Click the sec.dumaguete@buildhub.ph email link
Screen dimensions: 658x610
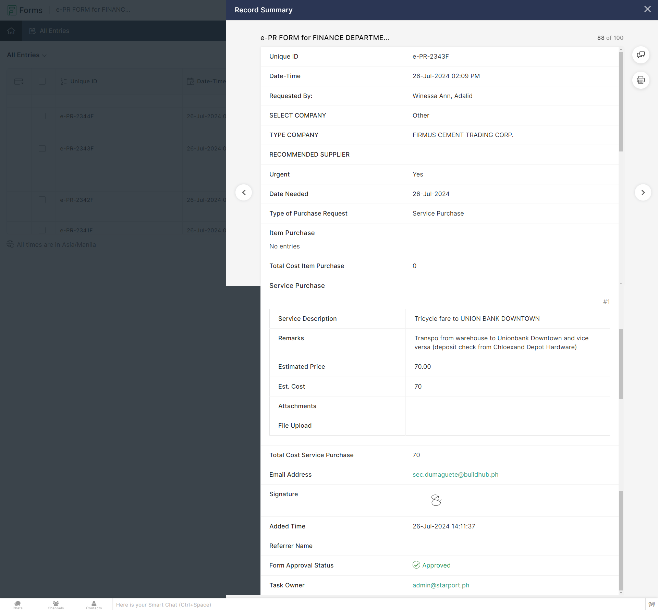455,475
